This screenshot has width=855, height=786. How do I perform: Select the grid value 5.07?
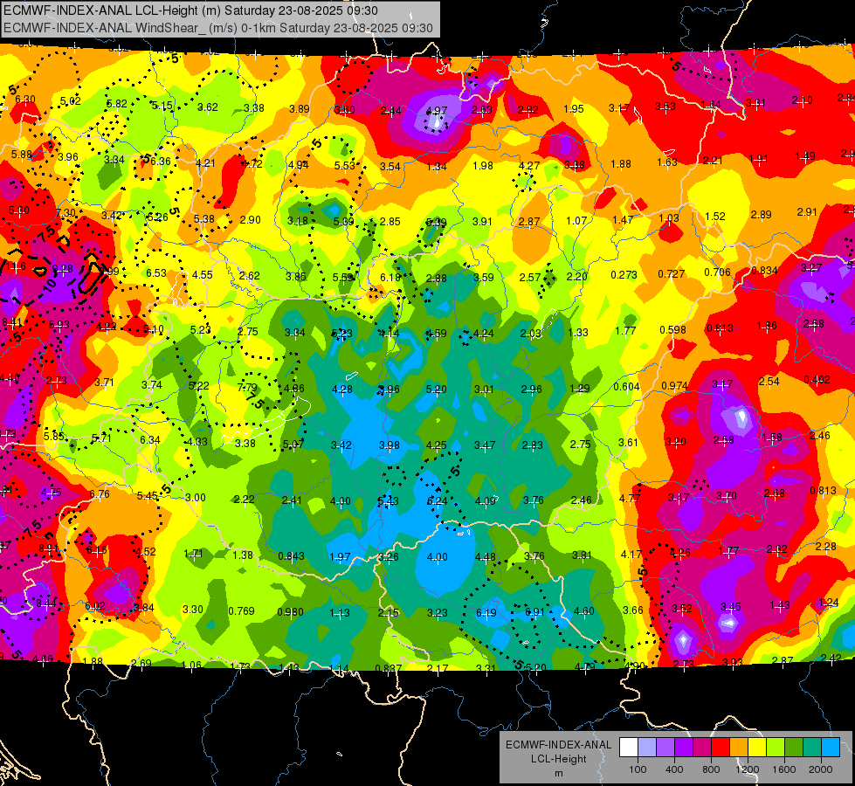[x=293, y=445]
